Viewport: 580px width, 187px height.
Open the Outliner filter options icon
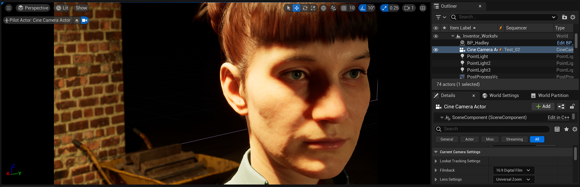coord(441,17)
